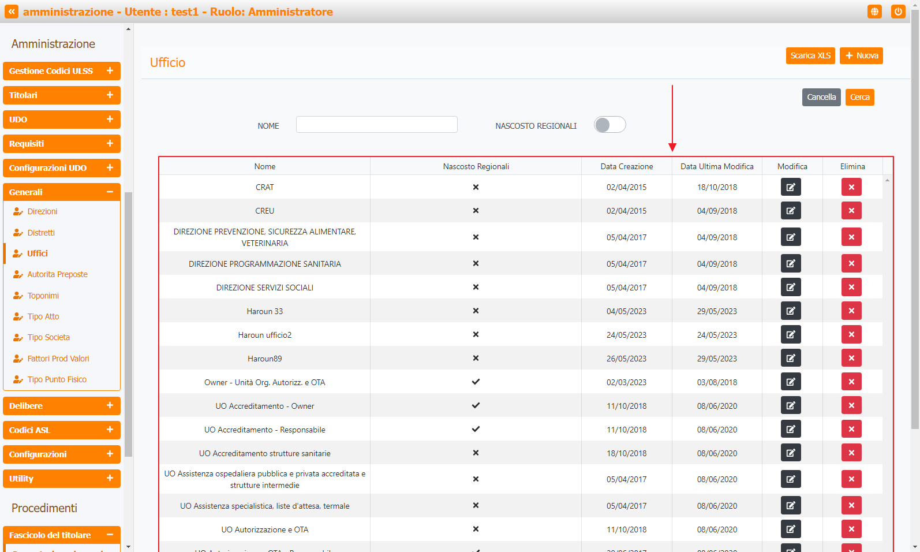Open the language globe icon
This screenshot has width=920, height=552.
point(874,12)
